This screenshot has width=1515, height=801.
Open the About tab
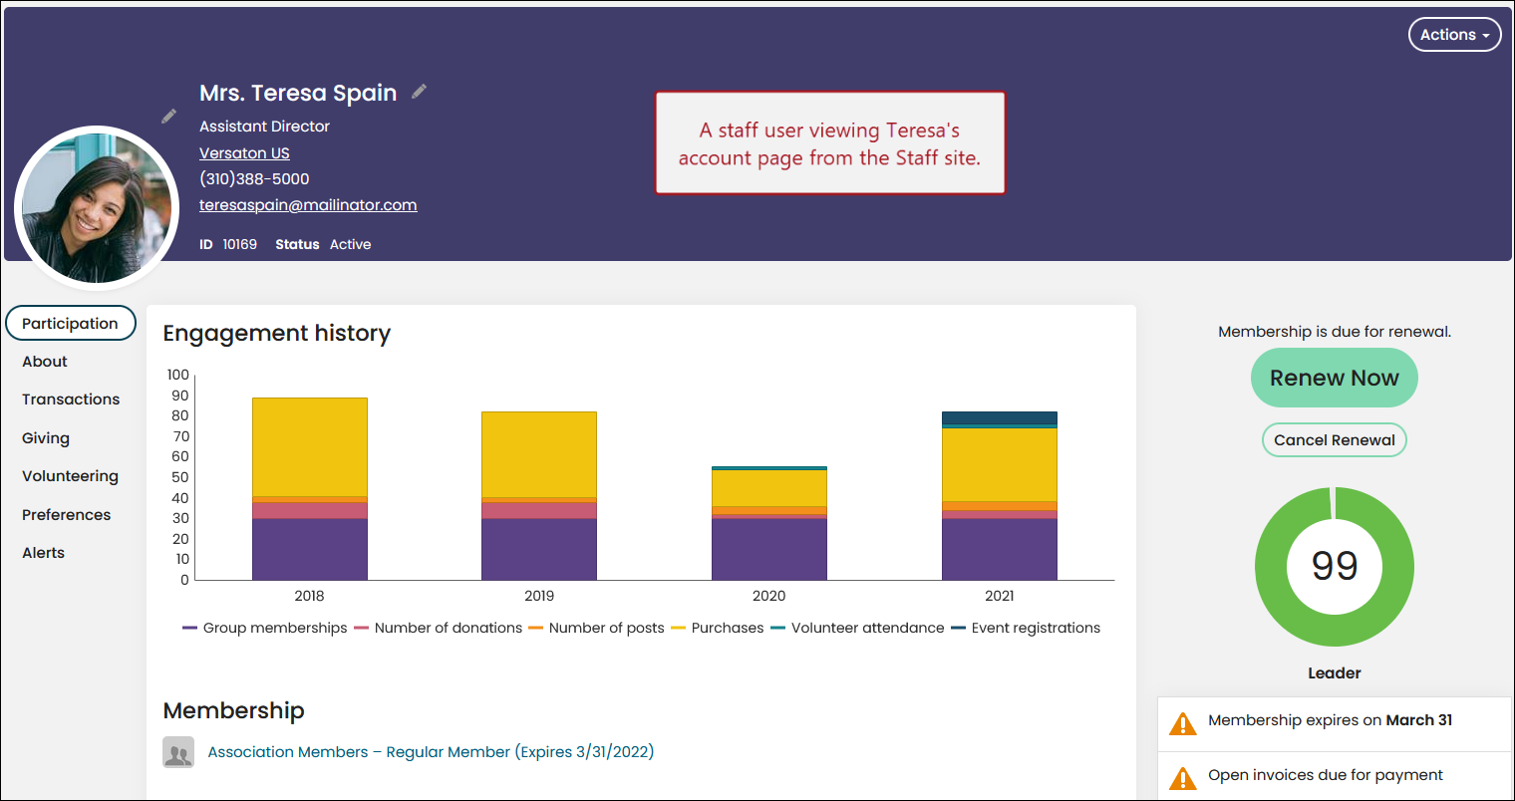45,362
